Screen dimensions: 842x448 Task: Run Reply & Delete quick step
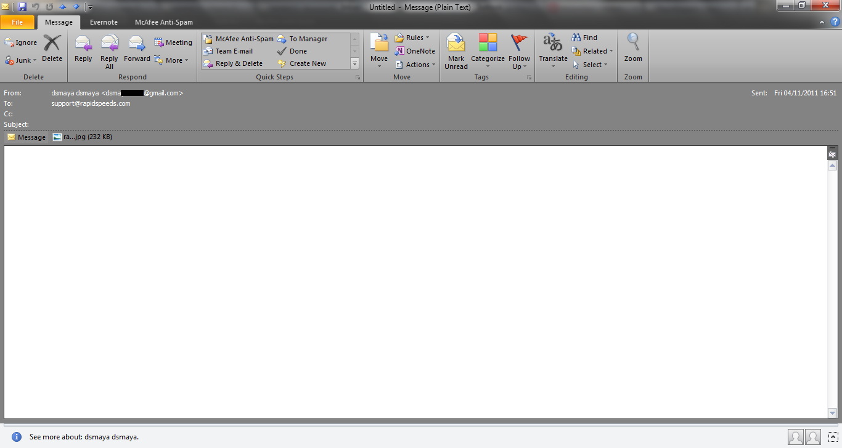click(233, 63)
